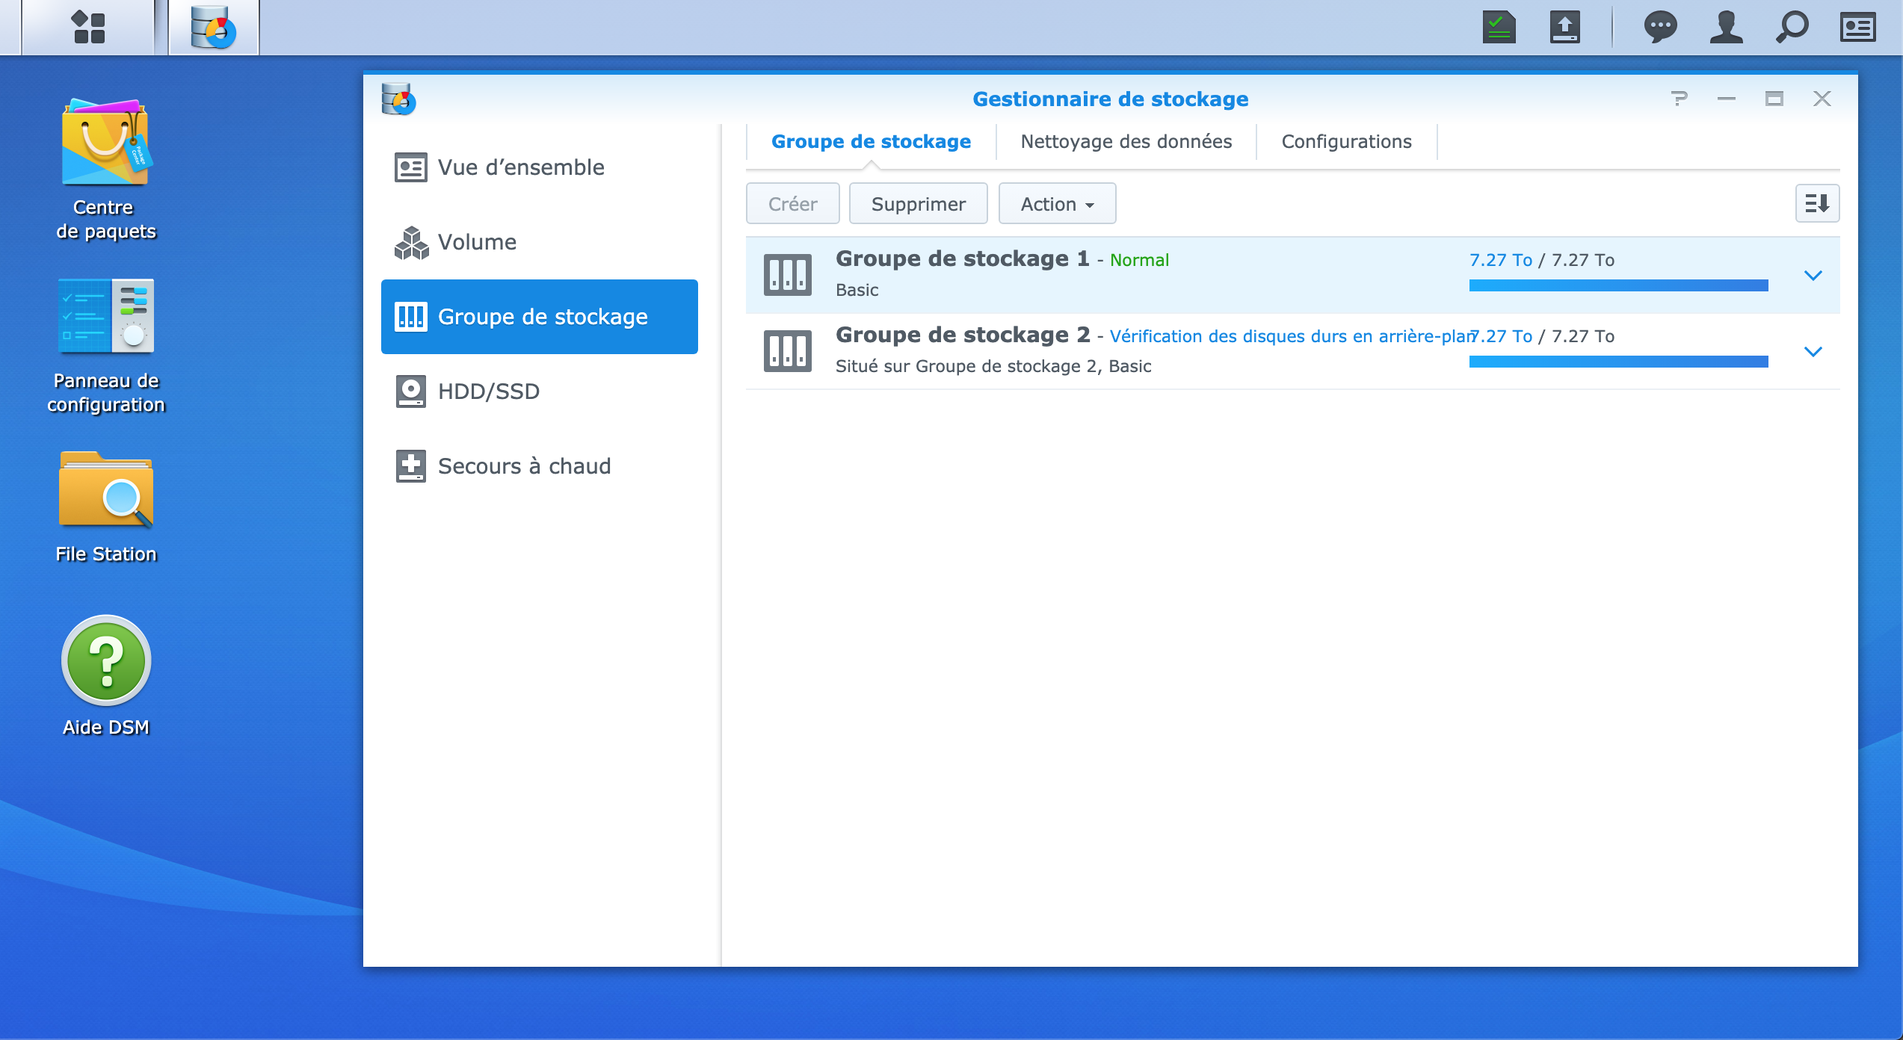Open the DSM main menu icon
1903x1040 pixels.
88,28
